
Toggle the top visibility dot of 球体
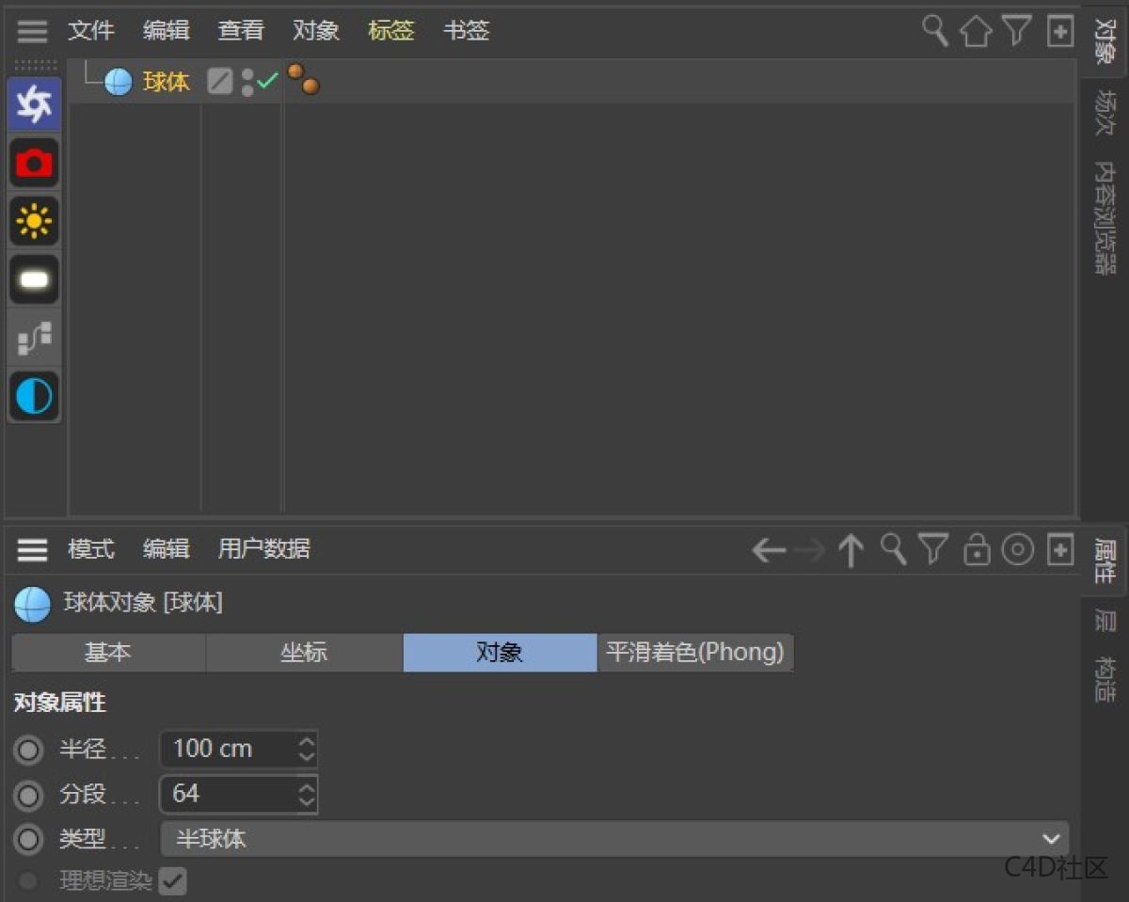pyautogui.click(x=246, y=75)
